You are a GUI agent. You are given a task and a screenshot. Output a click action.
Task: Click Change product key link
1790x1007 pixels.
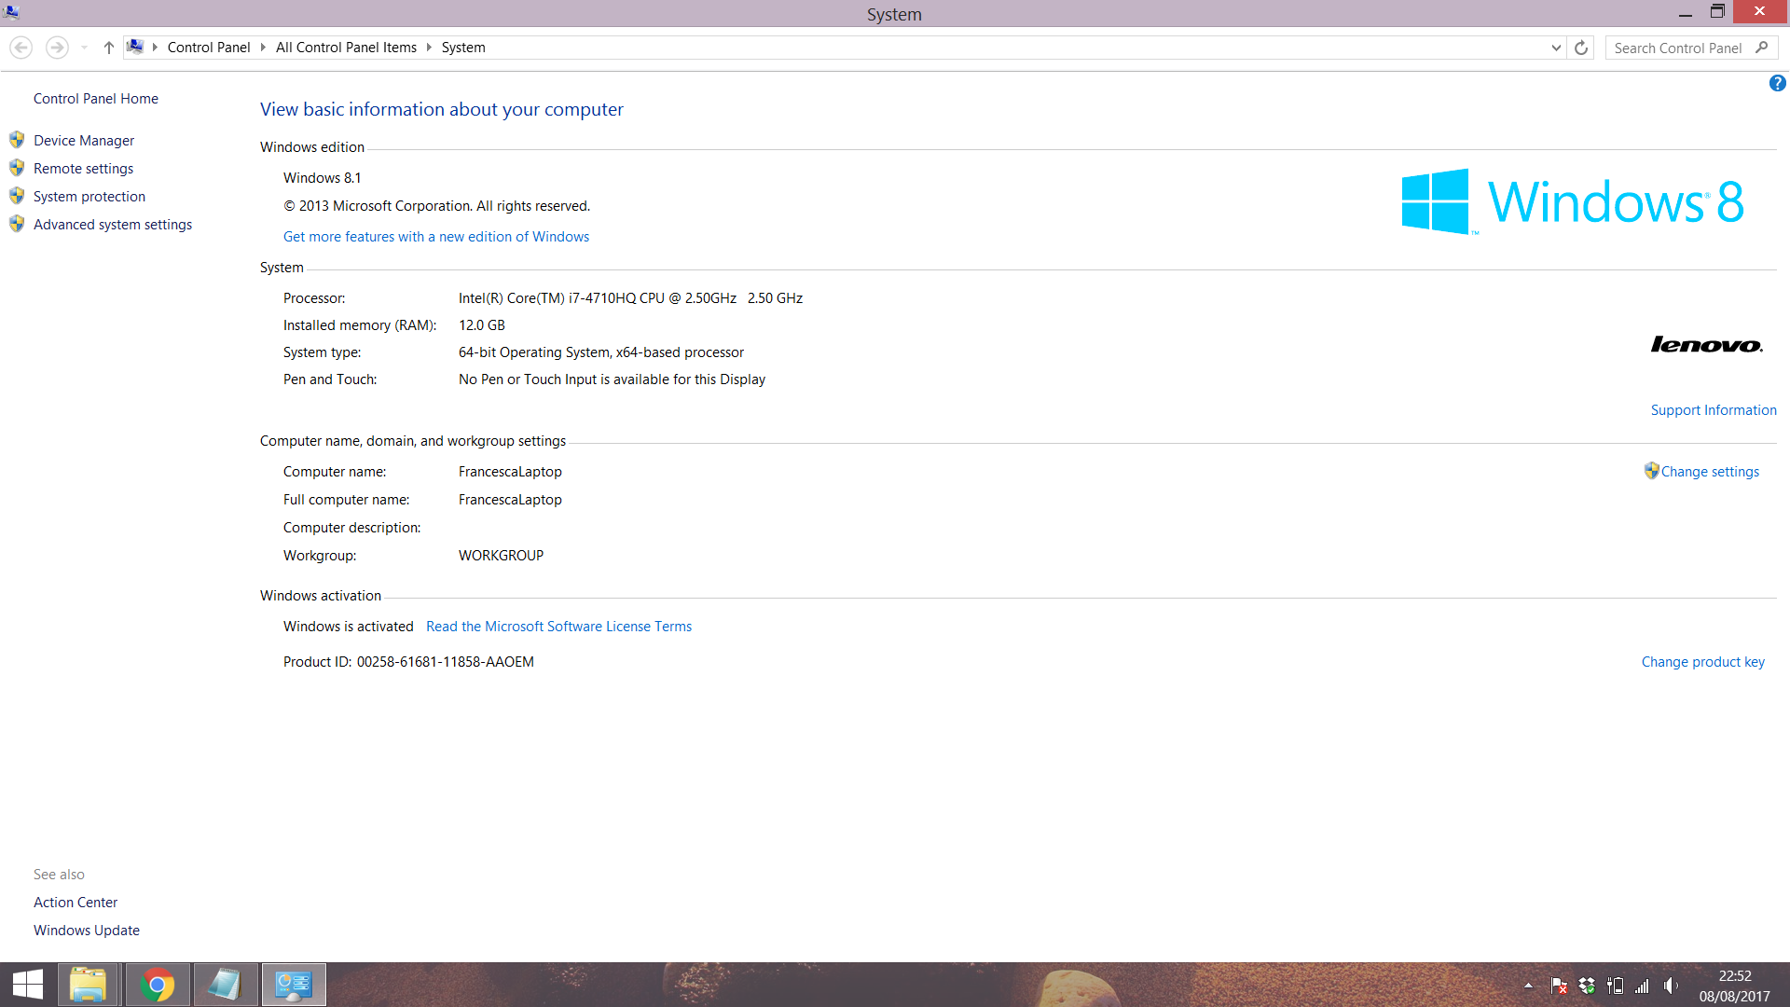pyautogui.click(x=1702, y=662)
